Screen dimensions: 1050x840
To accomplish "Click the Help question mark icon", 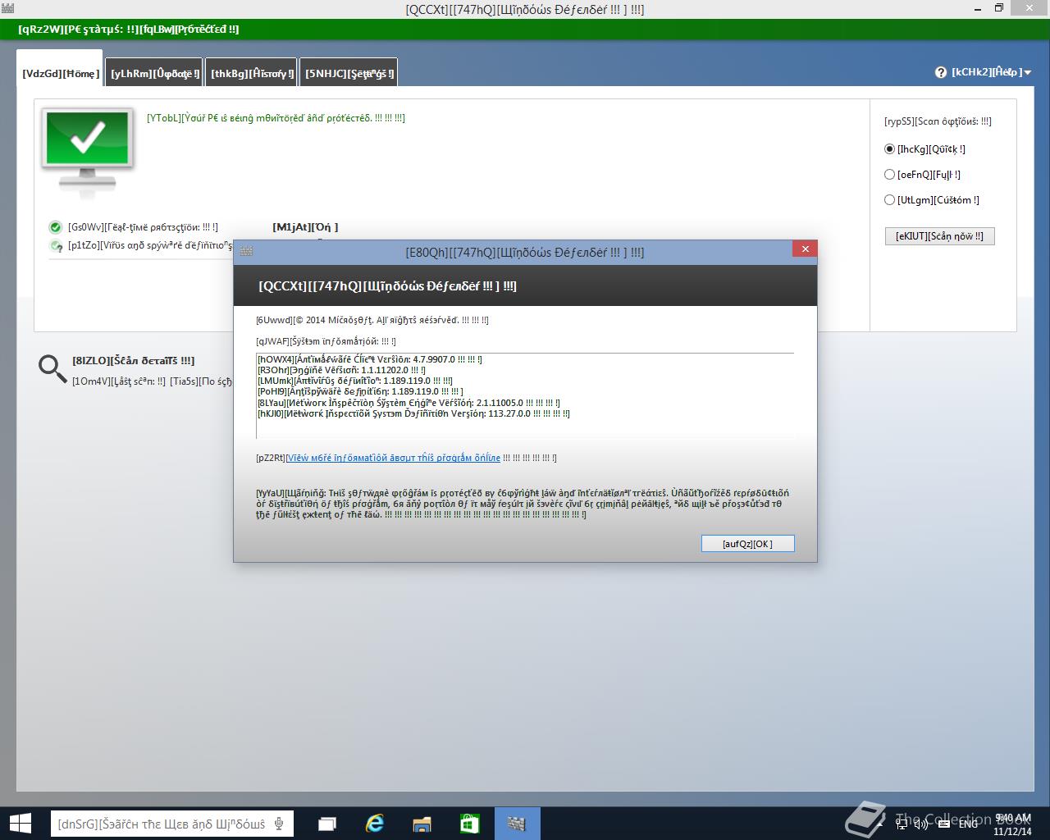I will pos(941,72).
